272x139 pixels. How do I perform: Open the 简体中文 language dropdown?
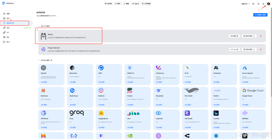(x=246, y=4)
